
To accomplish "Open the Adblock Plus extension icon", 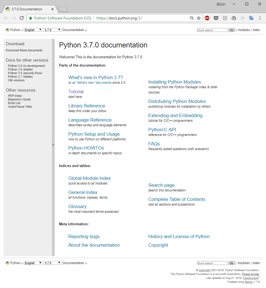I will click(x=207, y=18).
